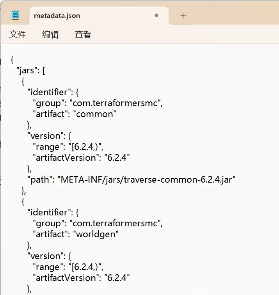Screen dimensions: 279x295
Task: Open a new tab with plus icon
Action: click(183, 16)
